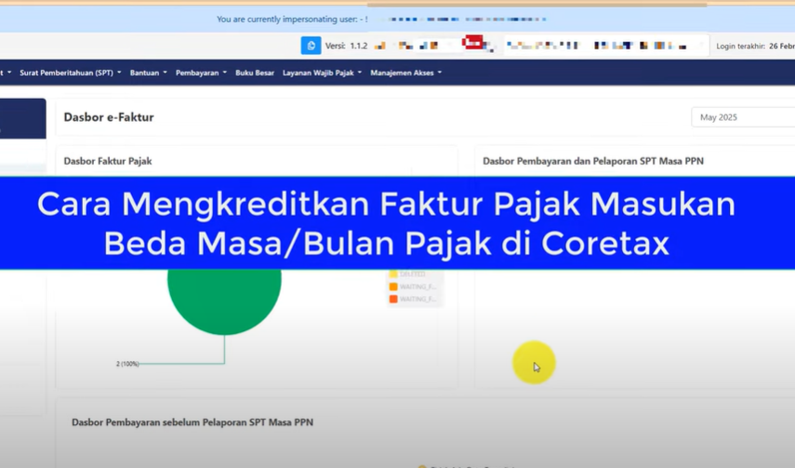The width and height of the screenshot is (795, 468).
Task: Open the Layanan Wajib Pajak menu
Action: pyautogui.click(x=322, y=73)
